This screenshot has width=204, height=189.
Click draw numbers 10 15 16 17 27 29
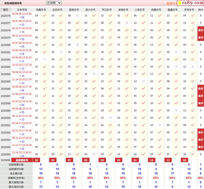(x=22, y=65)
